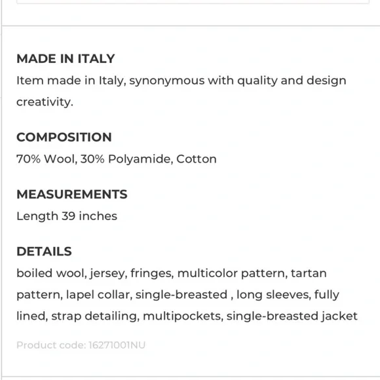Click the bordered box above MADE IN ITALY
The image size is (380, 380).
coord(193,1)
